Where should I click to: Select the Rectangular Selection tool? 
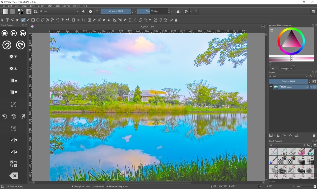(x=131, y=20)
